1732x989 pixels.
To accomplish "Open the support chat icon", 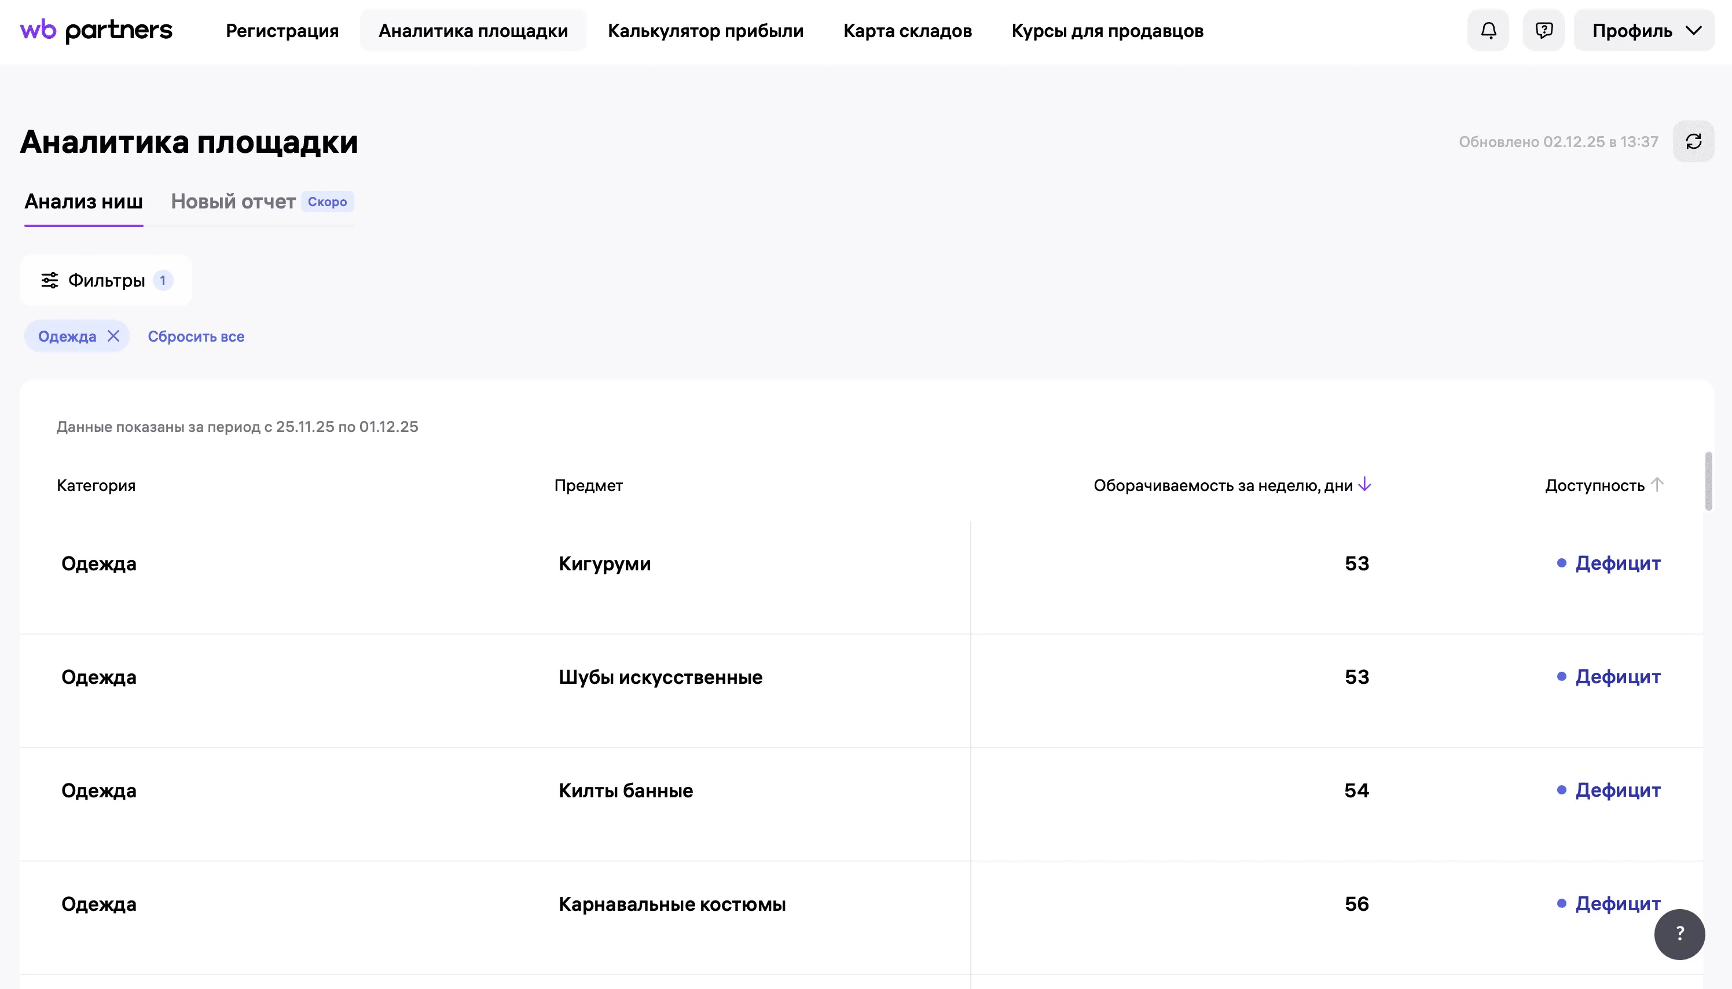I will 1543,30.
